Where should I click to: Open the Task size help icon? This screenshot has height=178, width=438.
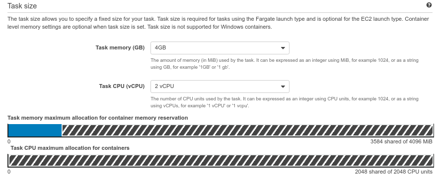click(429, 5)
